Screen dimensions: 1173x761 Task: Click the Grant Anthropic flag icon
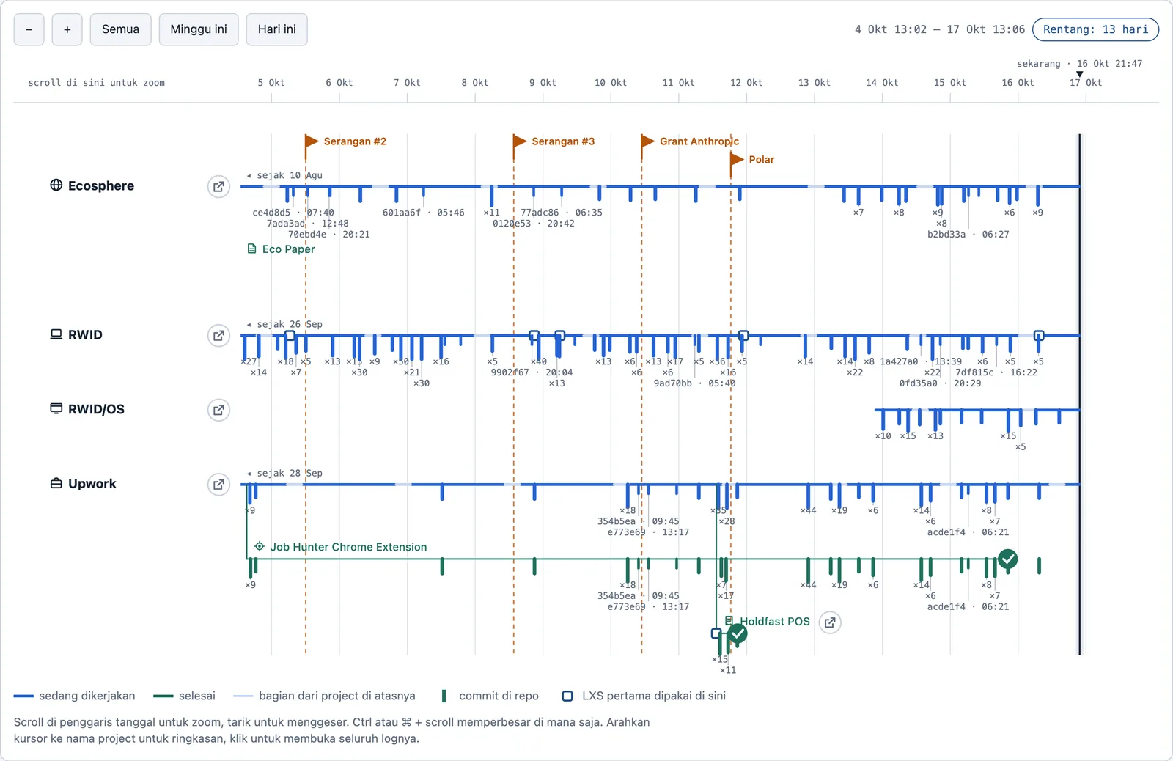pos(647,141)
